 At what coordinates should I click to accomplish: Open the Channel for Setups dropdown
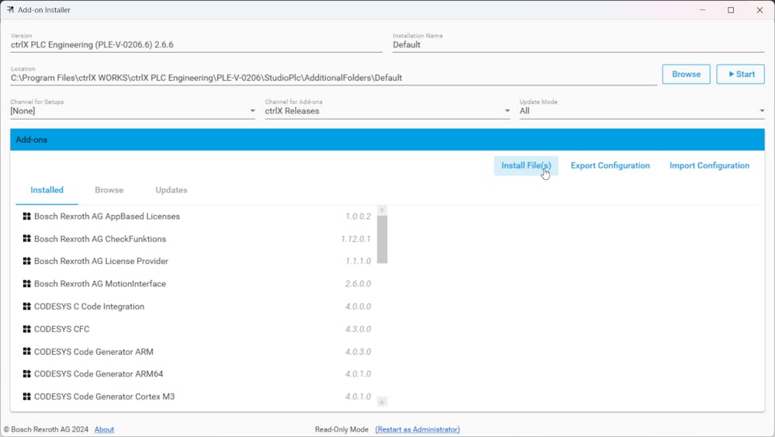[x=133, y=111]
